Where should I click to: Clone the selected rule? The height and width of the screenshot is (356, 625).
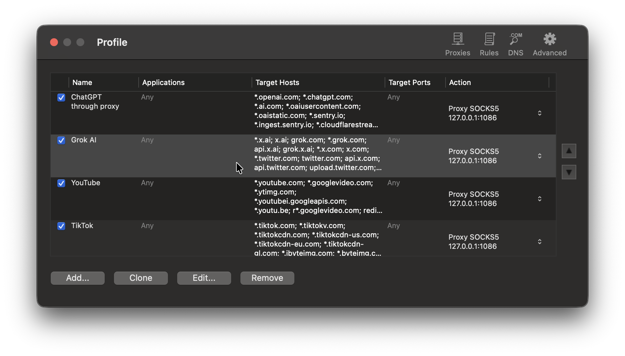coord(141,278)
